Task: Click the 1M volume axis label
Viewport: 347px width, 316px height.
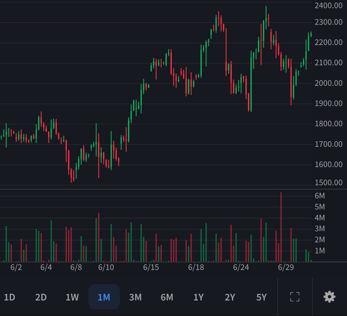Action: pyautogui.click(x=320, y=251)
